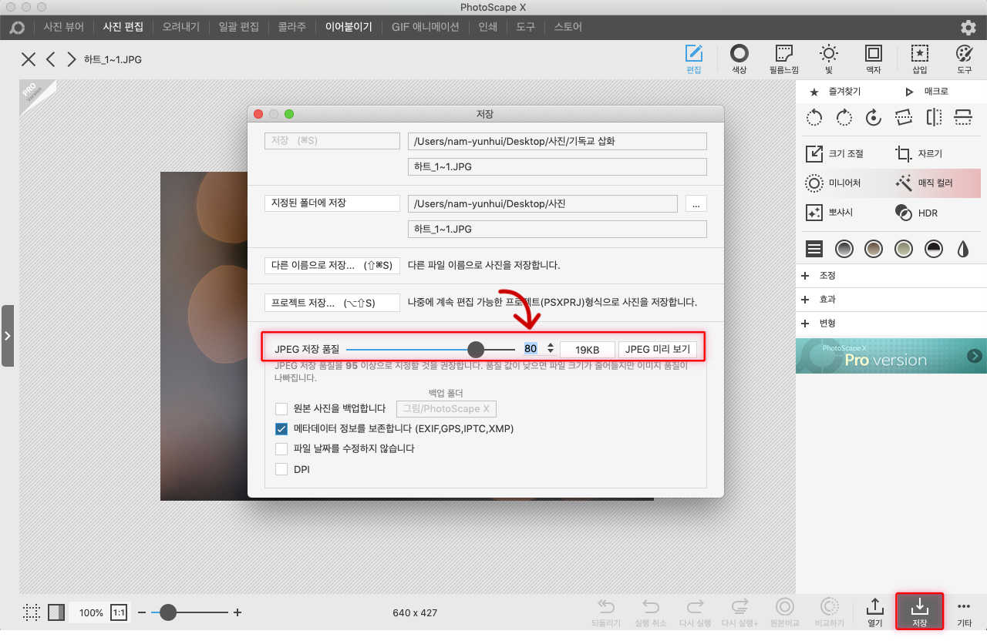Go to next photo arrow
987x644 pixels.
point(72,59)
